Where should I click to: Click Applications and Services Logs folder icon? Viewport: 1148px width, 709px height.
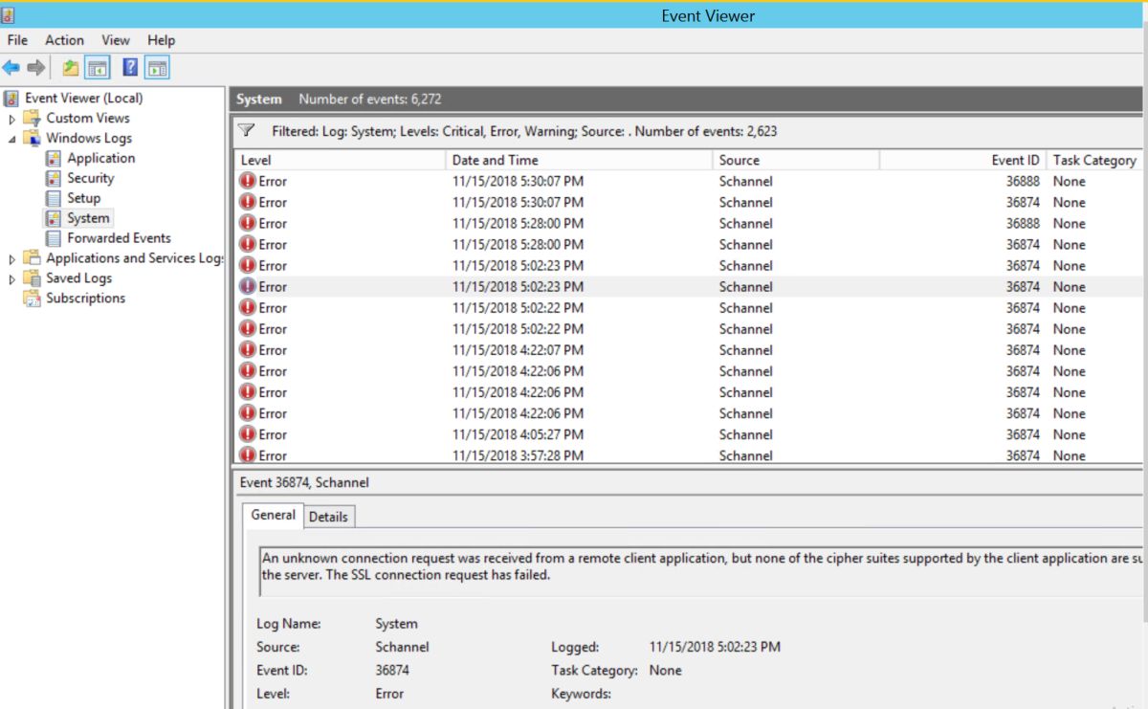point(33,258)
